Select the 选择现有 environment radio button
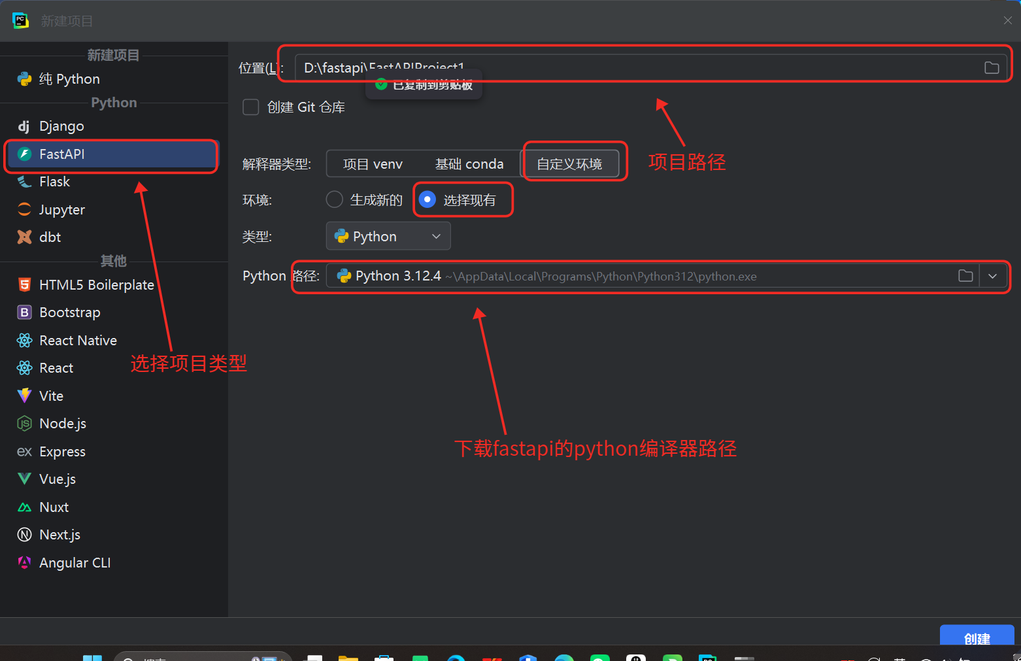The height and width of the screenshot is (661, 1021). click(427, 199)
